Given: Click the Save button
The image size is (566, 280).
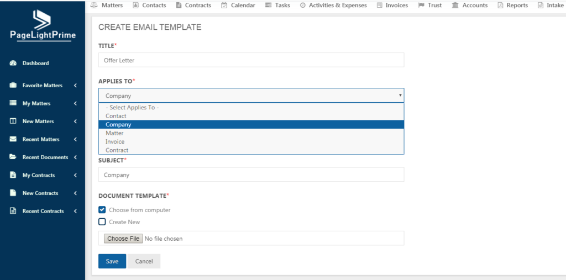Looking at the screenshot, I should tap(112, 261).
